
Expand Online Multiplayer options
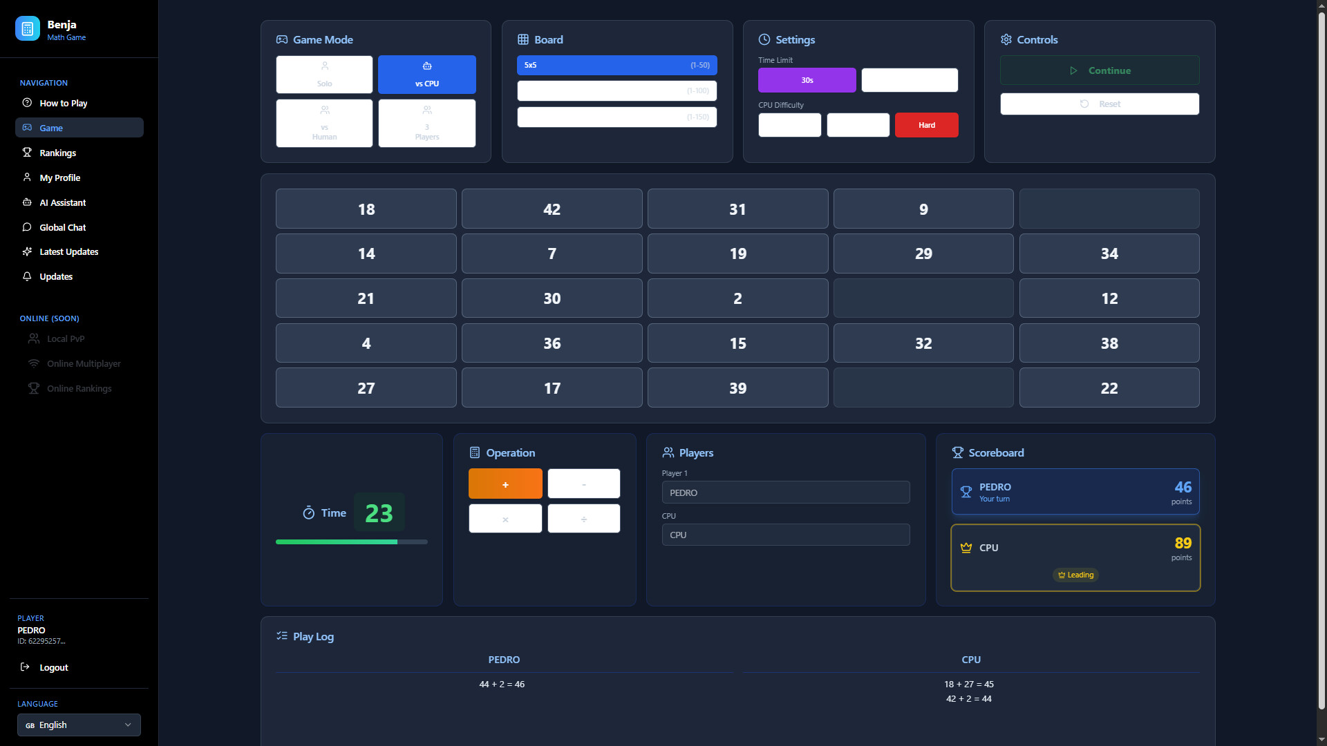tap(83, 363)
